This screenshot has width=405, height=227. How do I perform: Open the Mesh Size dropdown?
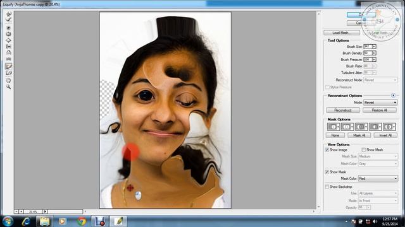[x=378, y=156]
